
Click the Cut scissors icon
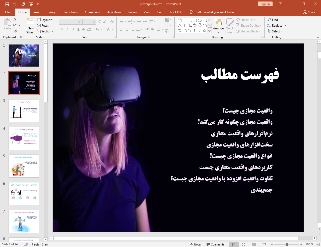pyautogui.click(x=15, y=20)
